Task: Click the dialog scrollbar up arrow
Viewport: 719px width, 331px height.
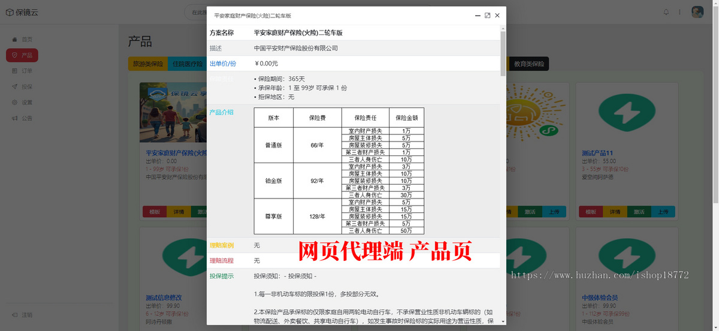Action: point(503,28)
